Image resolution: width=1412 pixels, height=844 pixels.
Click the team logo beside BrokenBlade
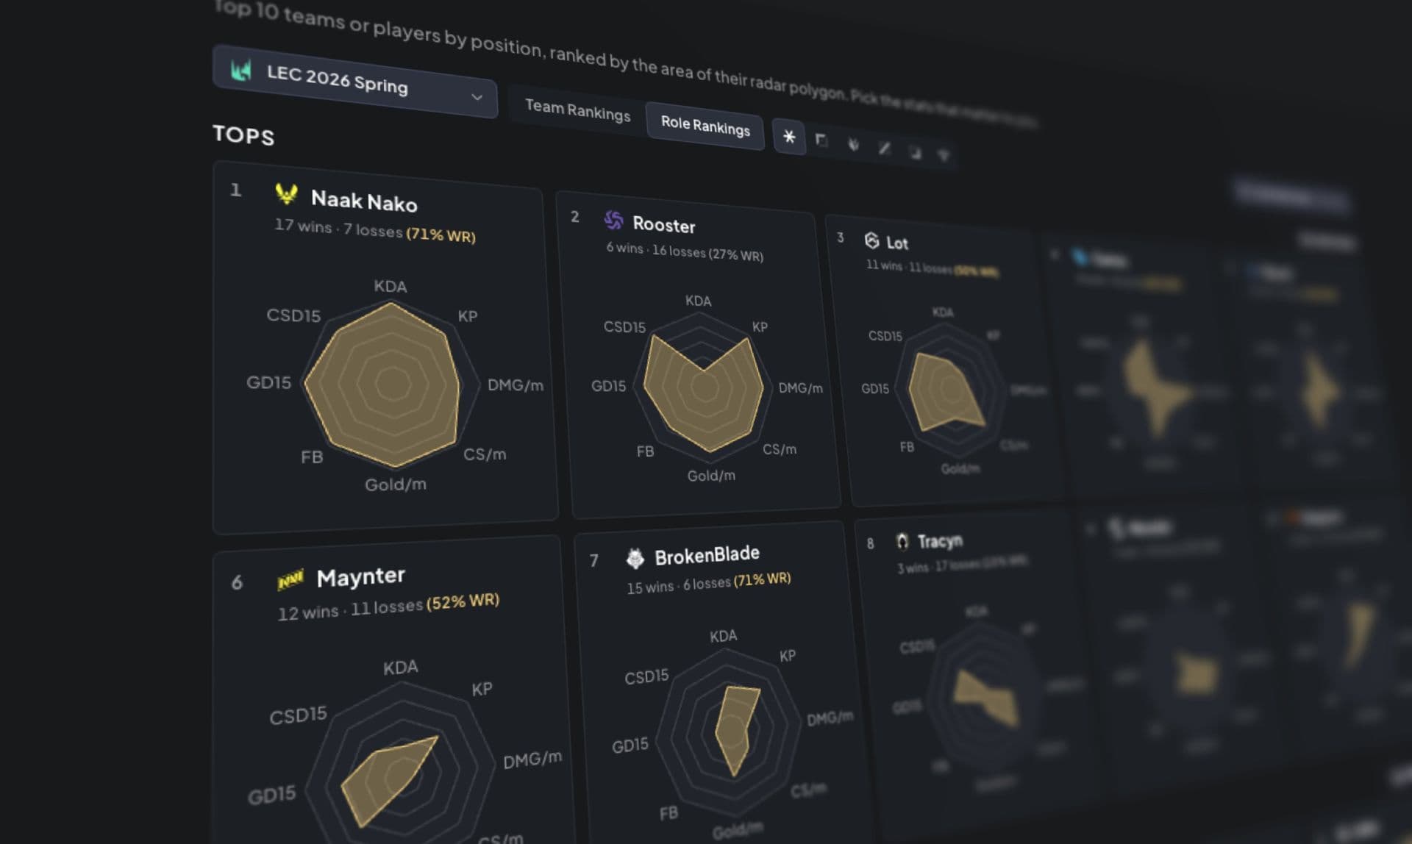(x=635, y=559)
